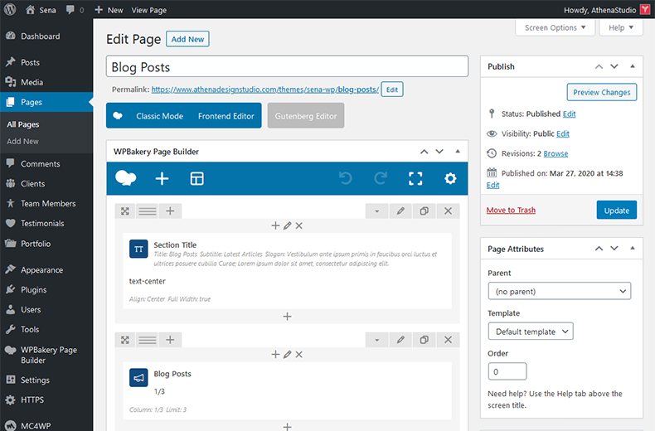
Task: Open HTTPS in the sidebar
Action: click(32, 400)
